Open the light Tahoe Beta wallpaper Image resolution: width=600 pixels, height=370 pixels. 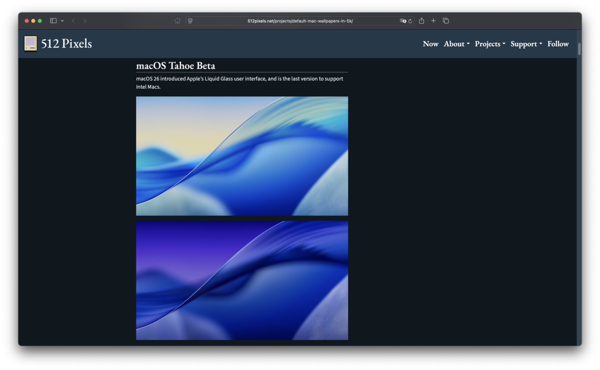pyautogui.click(x=242, y=156)
